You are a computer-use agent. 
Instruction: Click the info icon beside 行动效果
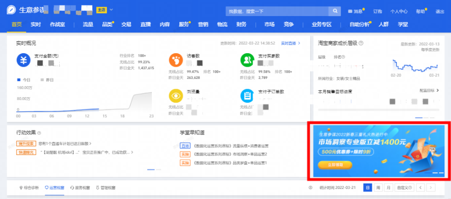40,133
